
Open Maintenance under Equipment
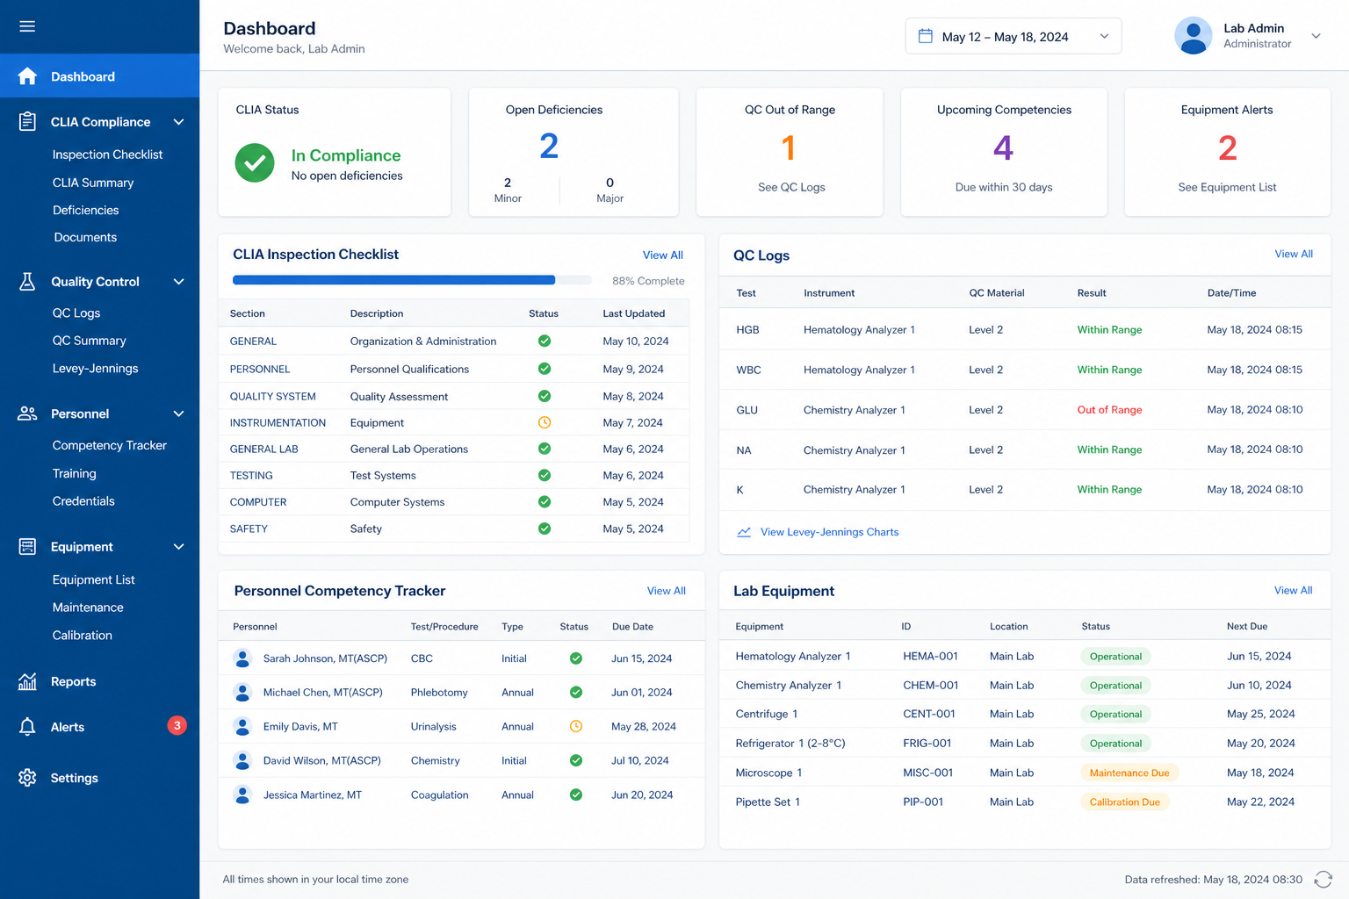(88, 608)
